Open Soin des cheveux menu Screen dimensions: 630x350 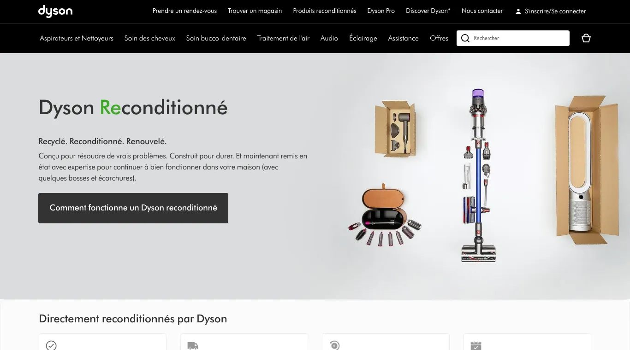[150, 38]
